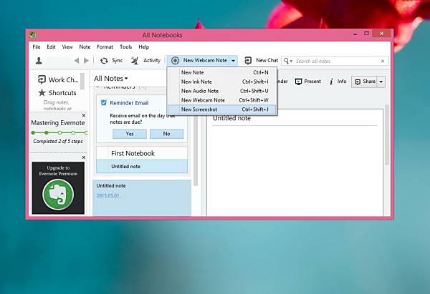Close the Upgrade to Premium banner

[84, 157]
